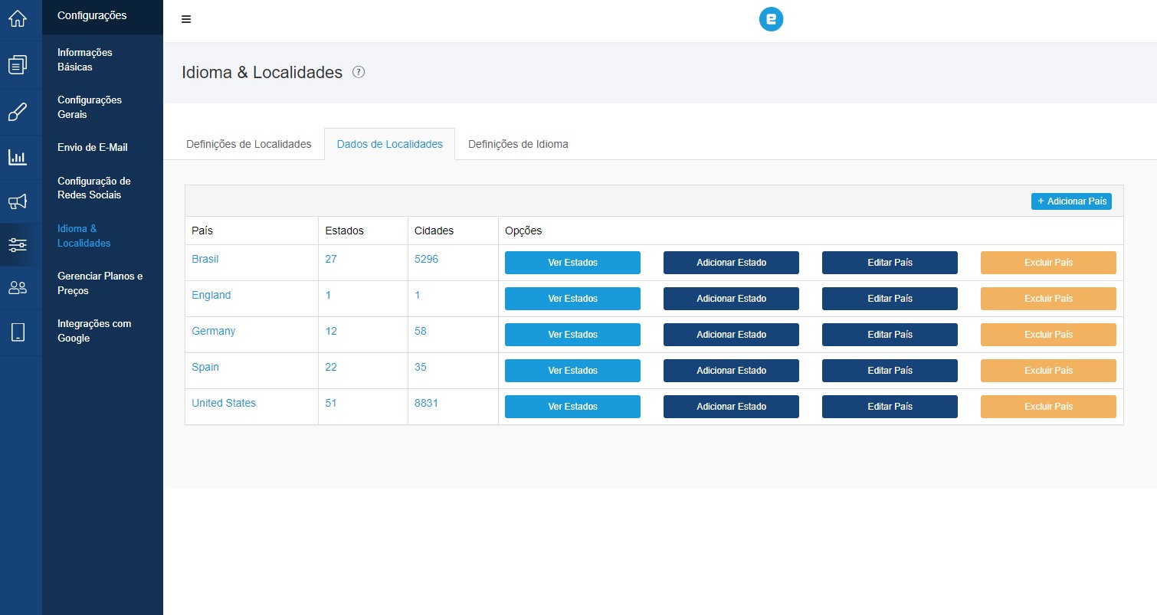The image size is (1157, 615).
Task: Open Integrações com Google menu item
Action: pos(93,331)
